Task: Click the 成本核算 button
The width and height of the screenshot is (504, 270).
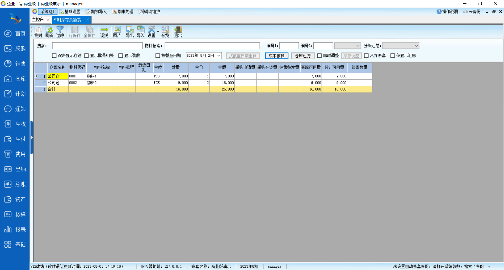Action: point(276,56)
